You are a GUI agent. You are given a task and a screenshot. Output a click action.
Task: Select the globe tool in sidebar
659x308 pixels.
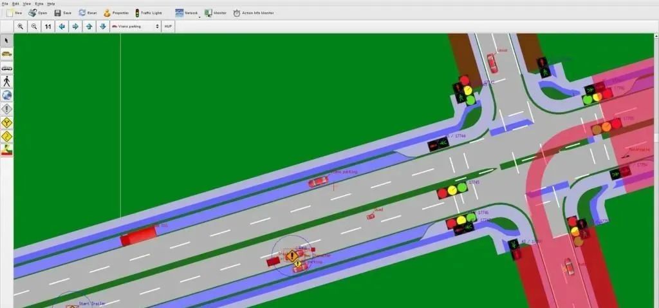(6, 95)
